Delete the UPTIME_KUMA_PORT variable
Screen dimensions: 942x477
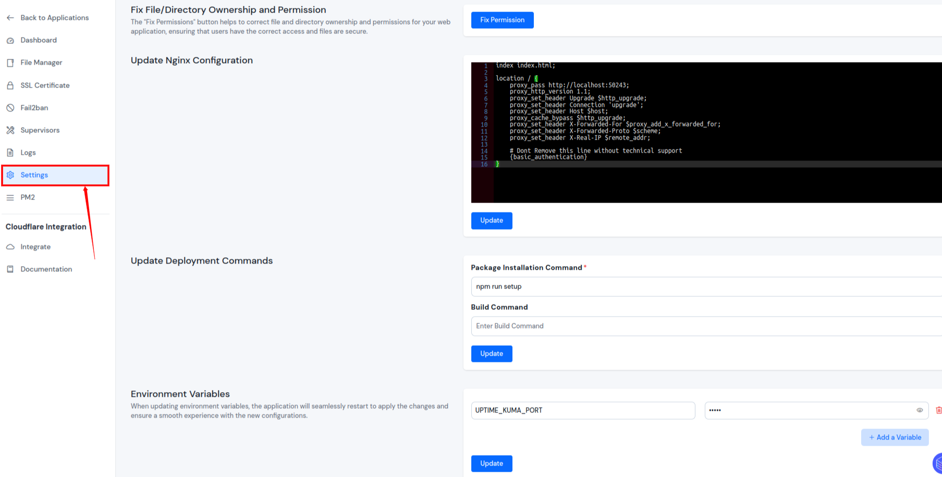tap(937, 410)
